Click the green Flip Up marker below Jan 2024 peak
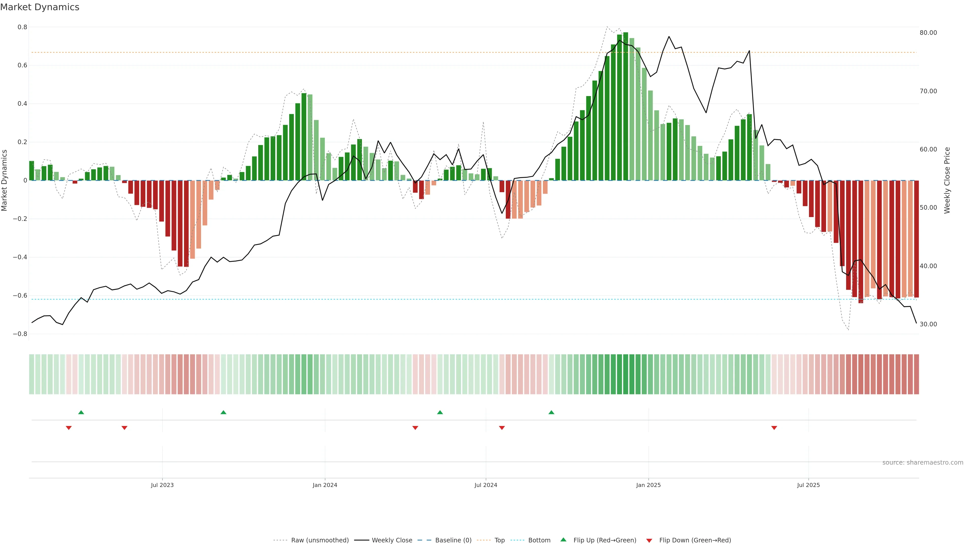Viewport: 976px width, 549px height. (x=224, y=412)
